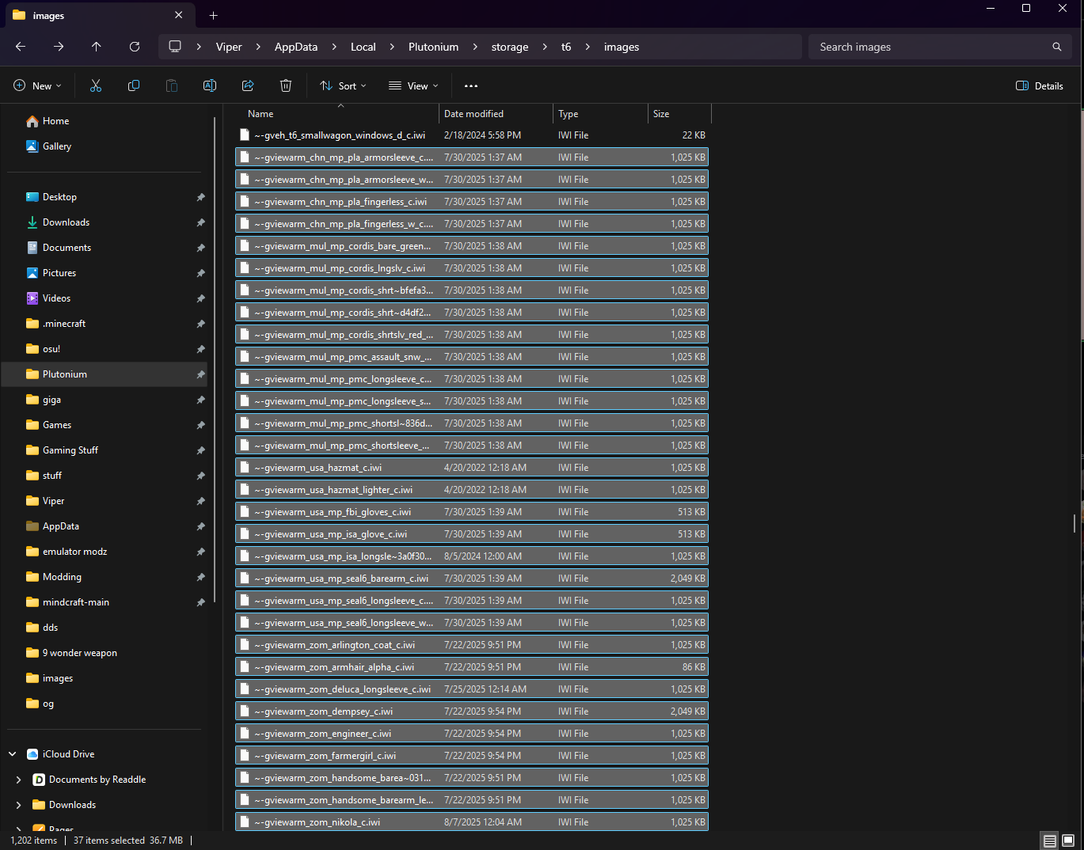Screen dimensions: 1084x850
Task: Open the View dropdown menu
Action: point(413,85)
